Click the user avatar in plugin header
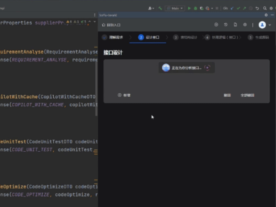 (262, 25)
